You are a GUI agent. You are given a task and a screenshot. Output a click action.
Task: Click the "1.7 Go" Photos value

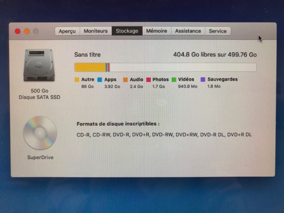pyautogui.click(x=158, y=86)
